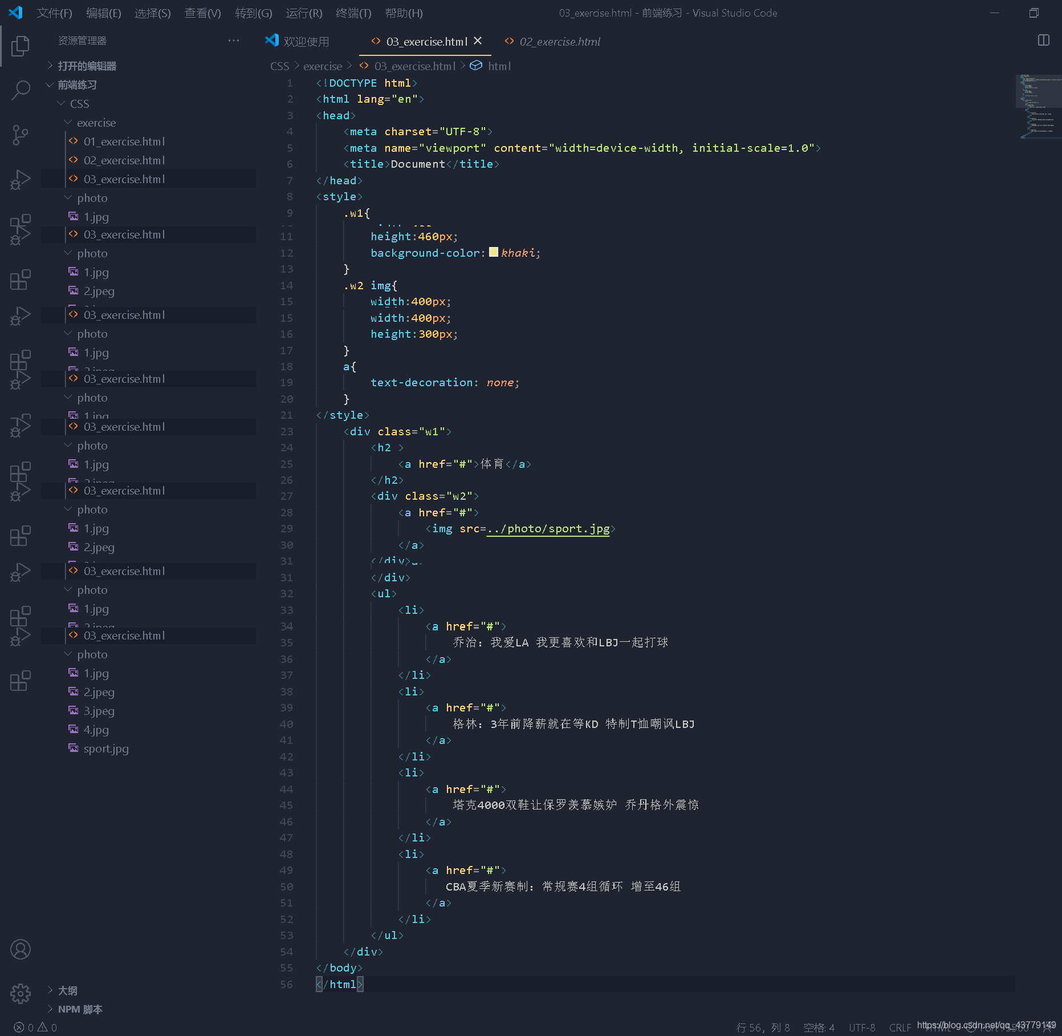1062x1036 pixels.
Task: Open the 帮助(H) menu
Action: (x=404, y=13)
